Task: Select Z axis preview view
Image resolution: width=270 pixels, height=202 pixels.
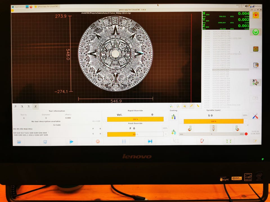Action: click(35, 107)
